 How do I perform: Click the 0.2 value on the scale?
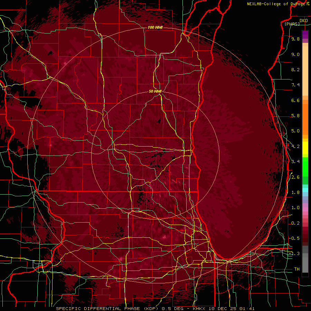[x=295, y=223]
